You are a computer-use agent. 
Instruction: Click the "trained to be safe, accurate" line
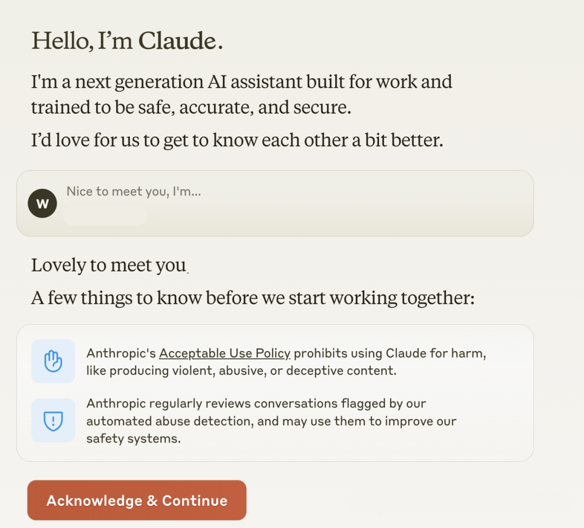[x=191, y=107]
